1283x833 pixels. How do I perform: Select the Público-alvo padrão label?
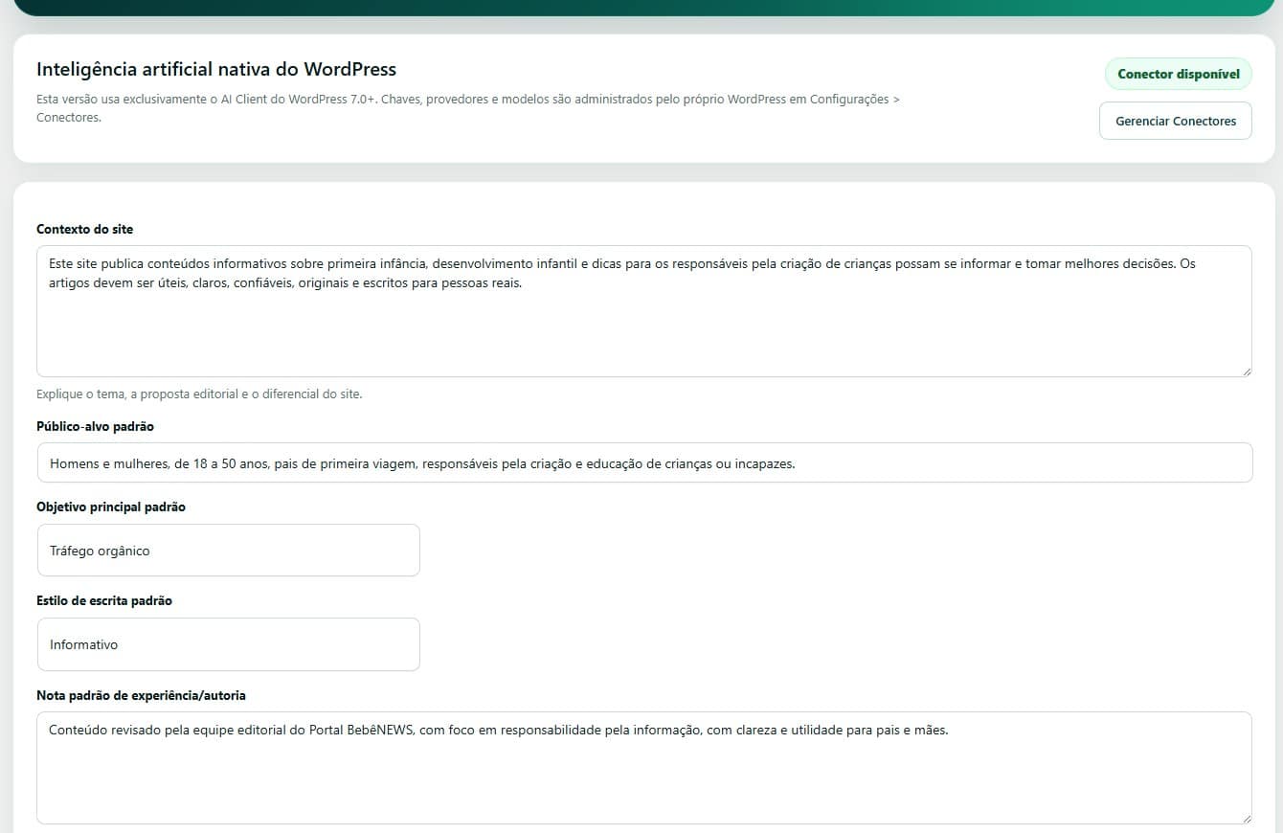pos(95,426)
